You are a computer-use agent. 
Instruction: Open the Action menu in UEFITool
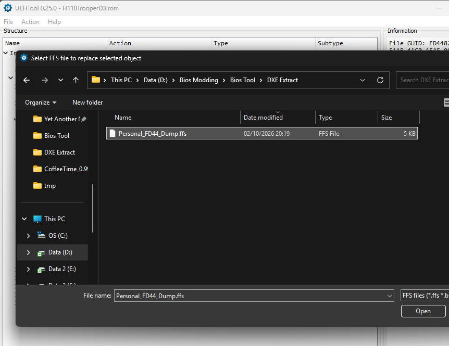tap(30, 22)
